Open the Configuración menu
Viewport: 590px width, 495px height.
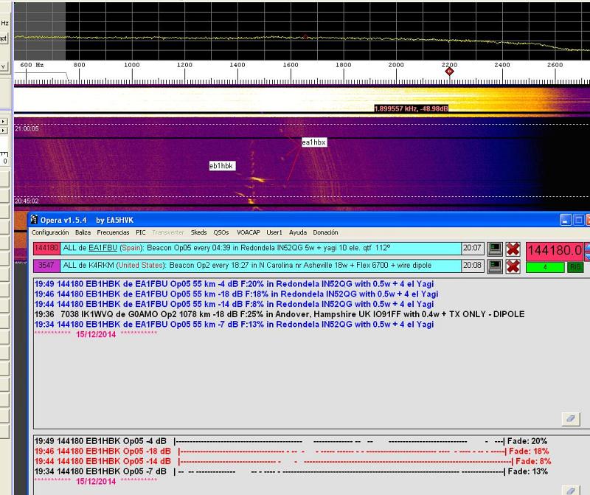click(50, 232)
